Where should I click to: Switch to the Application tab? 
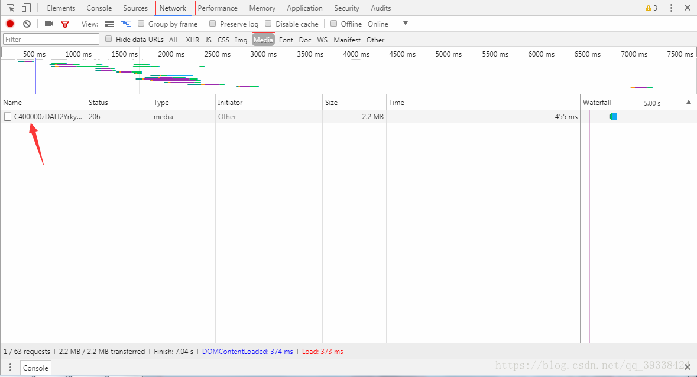coord(304,8)
